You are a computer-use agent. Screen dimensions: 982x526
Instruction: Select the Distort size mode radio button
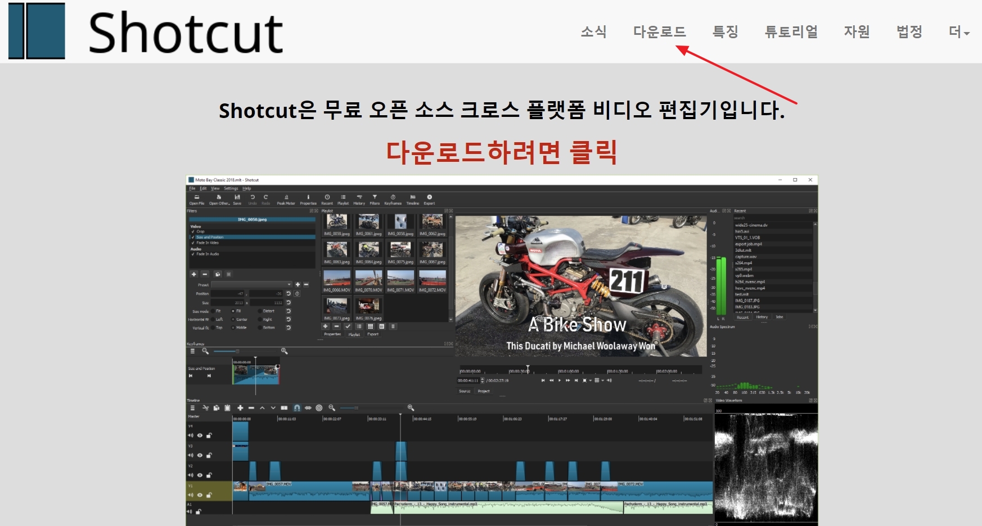[260, 311]
